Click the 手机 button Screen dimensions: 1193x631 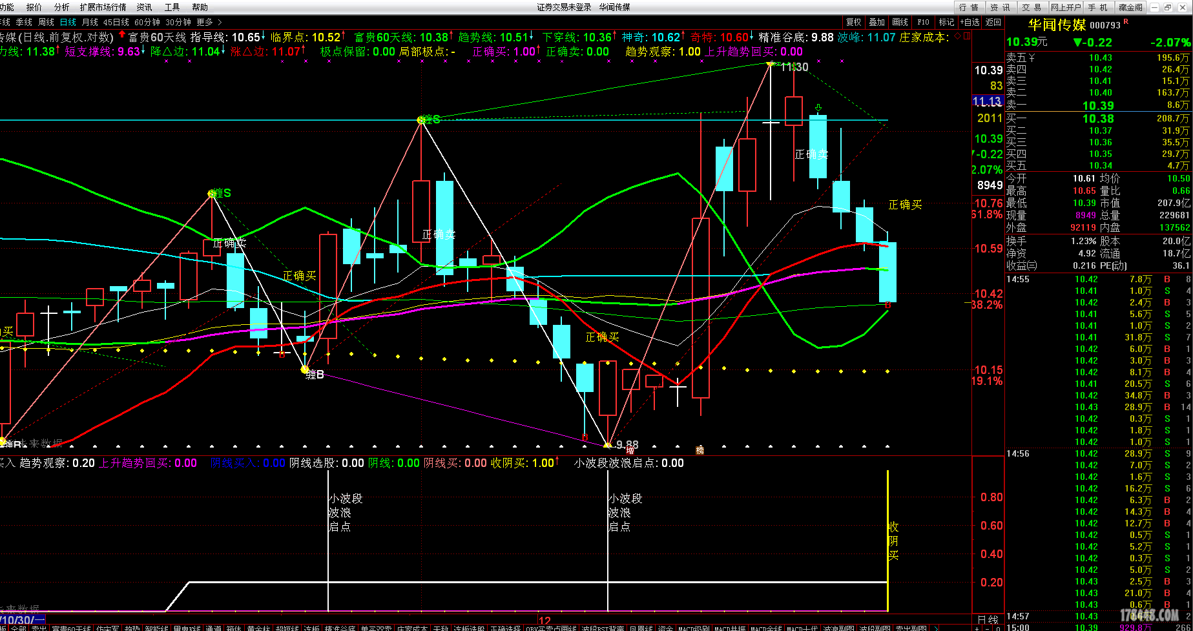pos(1098,7)
